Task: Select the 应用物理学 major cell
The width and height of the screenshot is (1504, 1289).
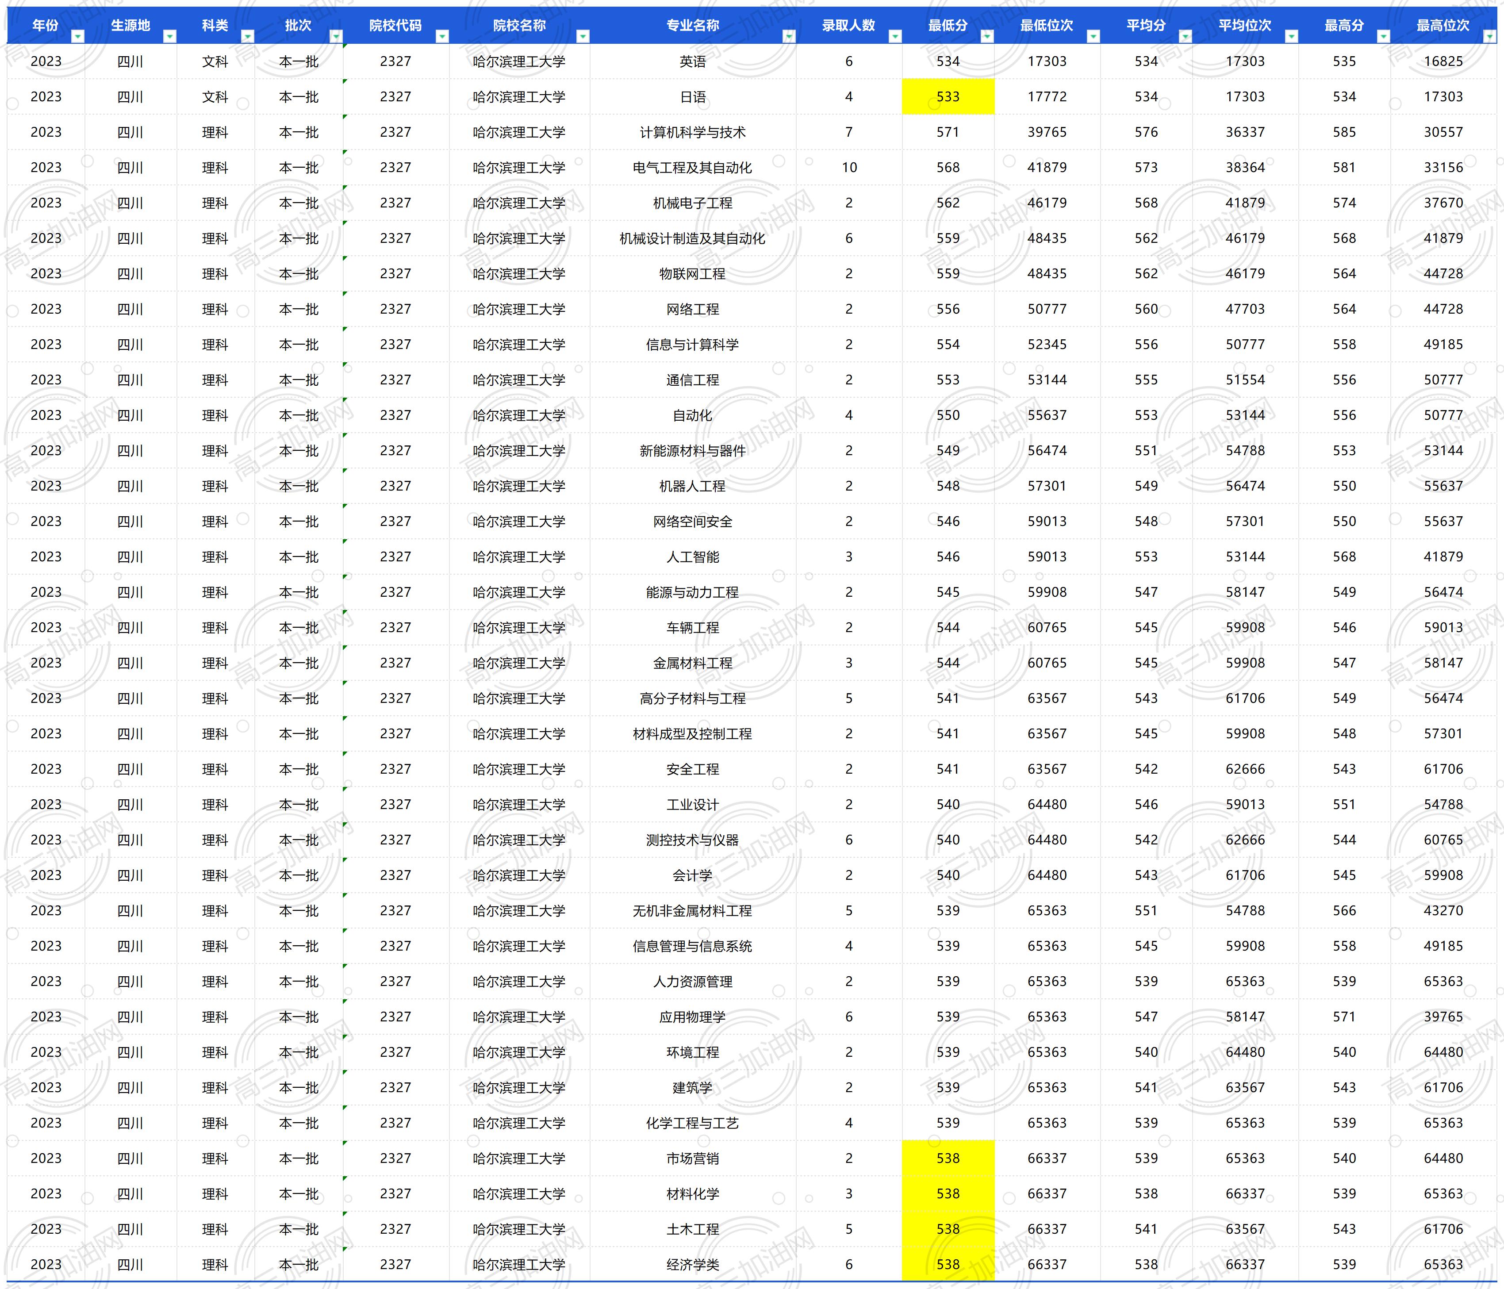Action: (693, 1017)
